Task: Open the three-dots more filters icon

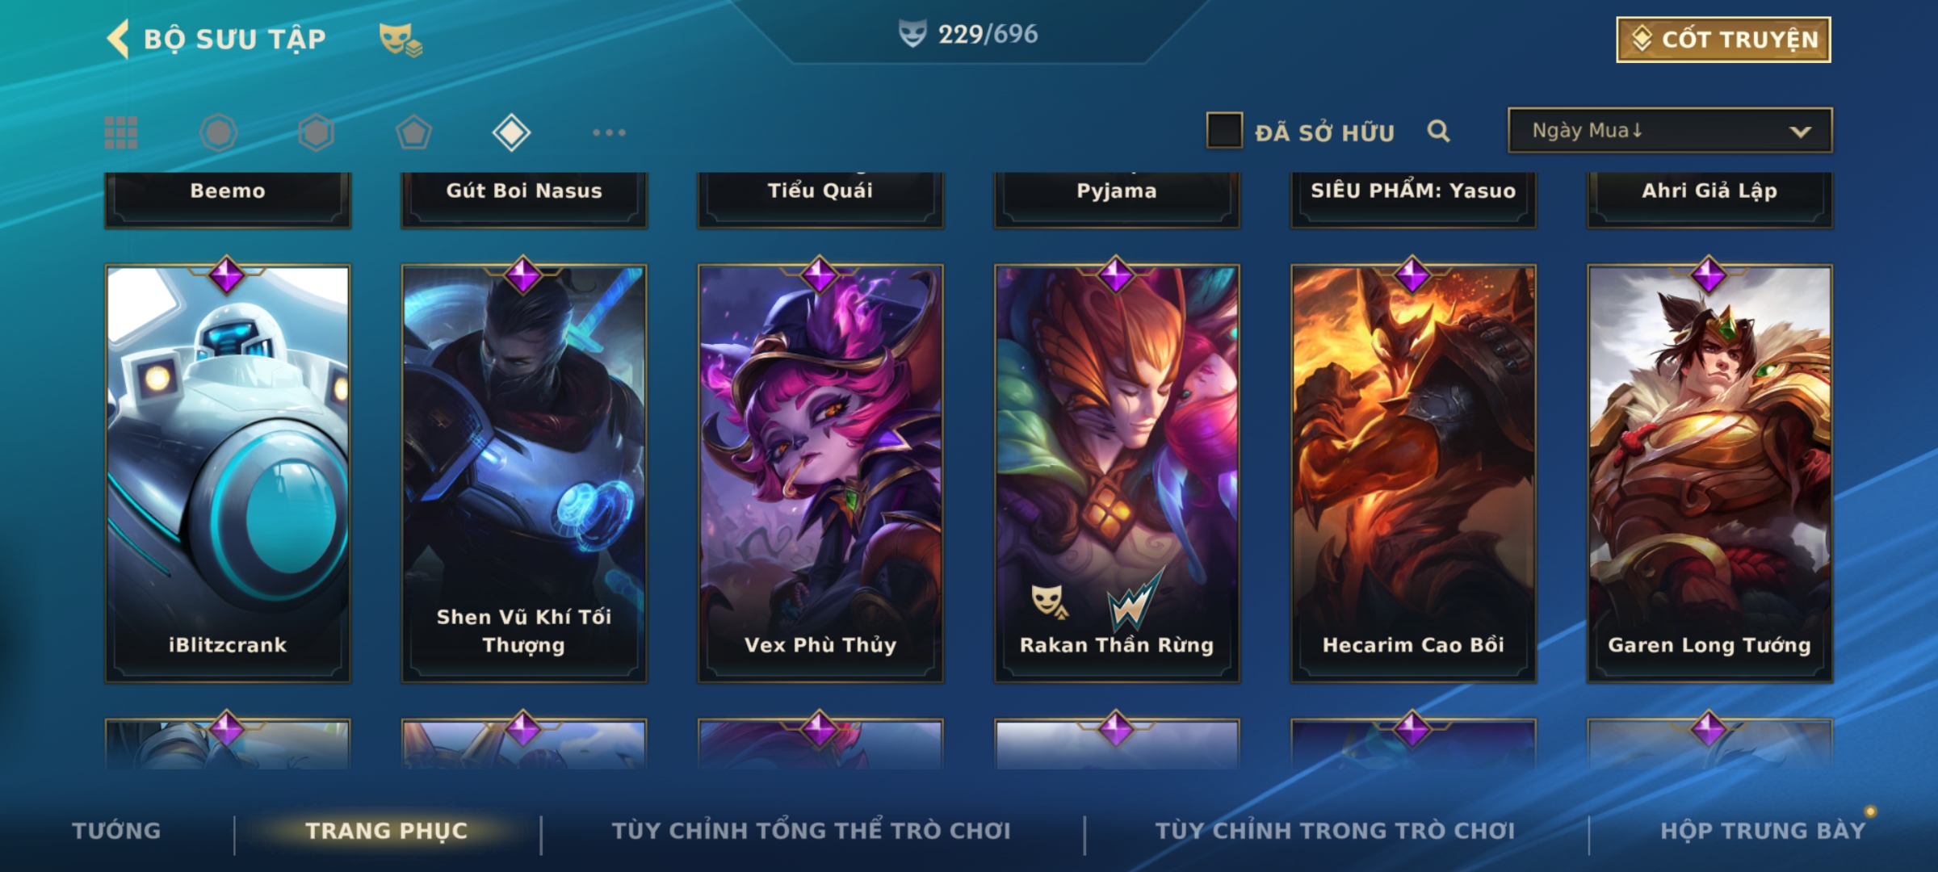Action: pos(609,132)
